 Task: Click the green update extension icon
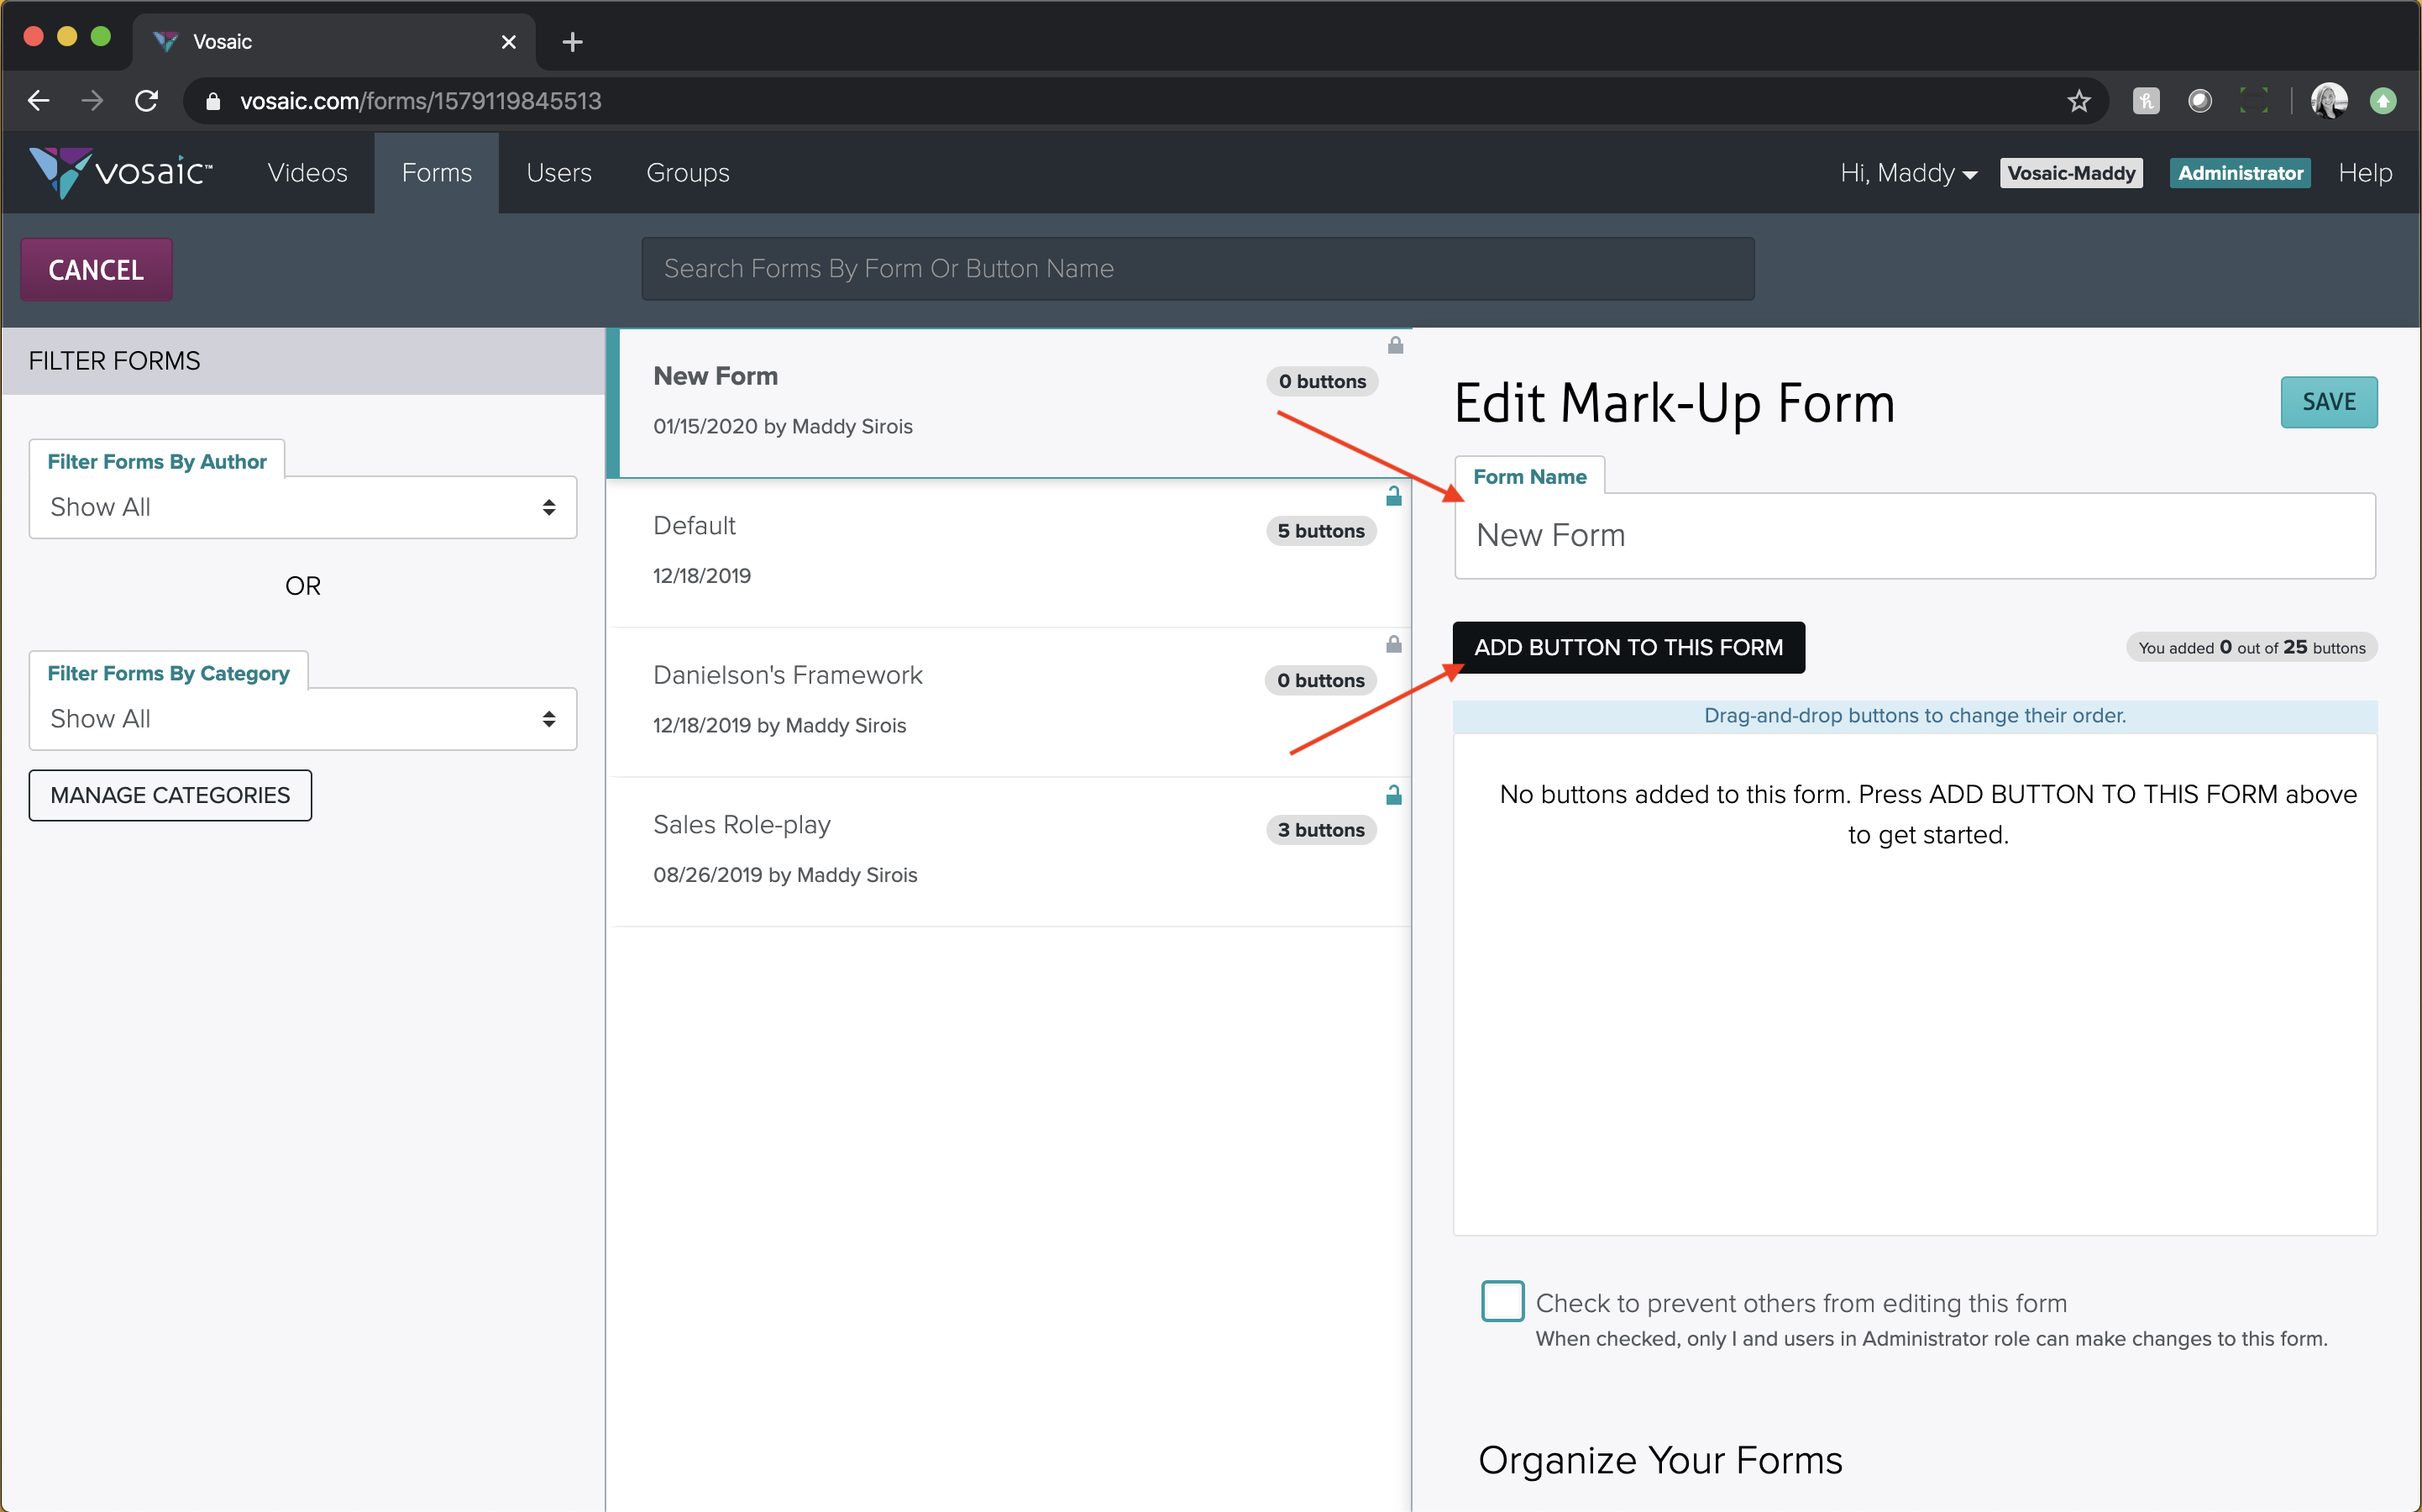pos(2383,101)
